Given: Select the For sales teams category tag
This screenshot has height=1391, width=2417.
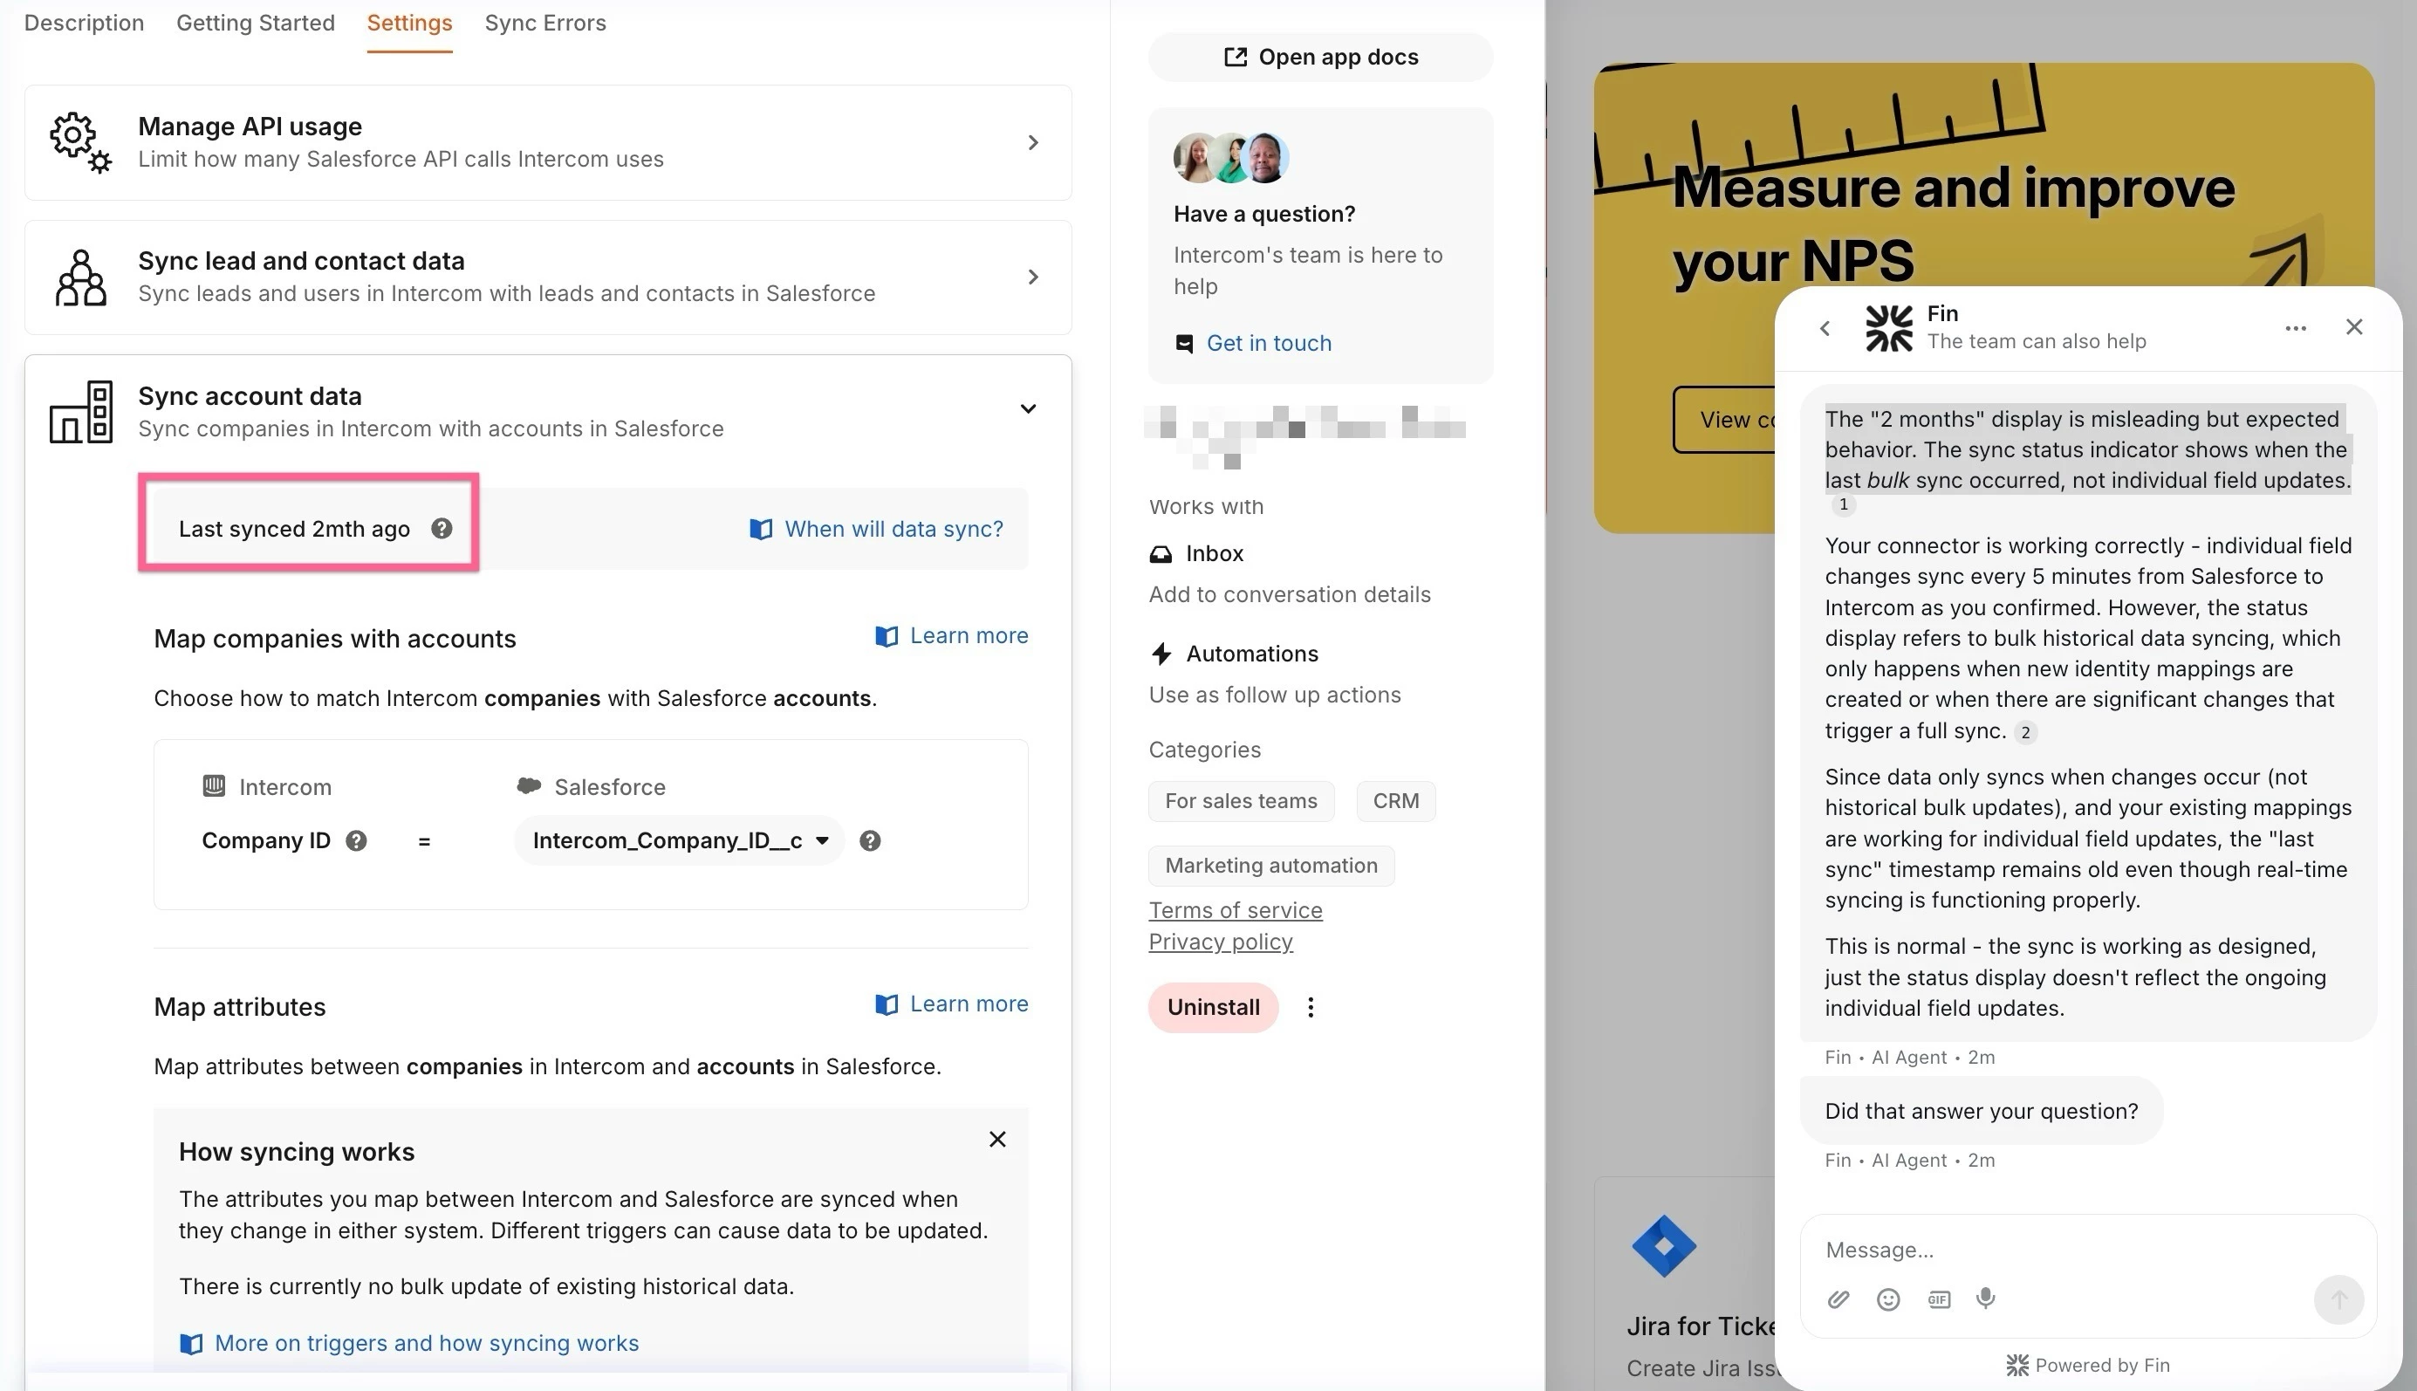Looking at the screenshot, I should point(1241,800).
